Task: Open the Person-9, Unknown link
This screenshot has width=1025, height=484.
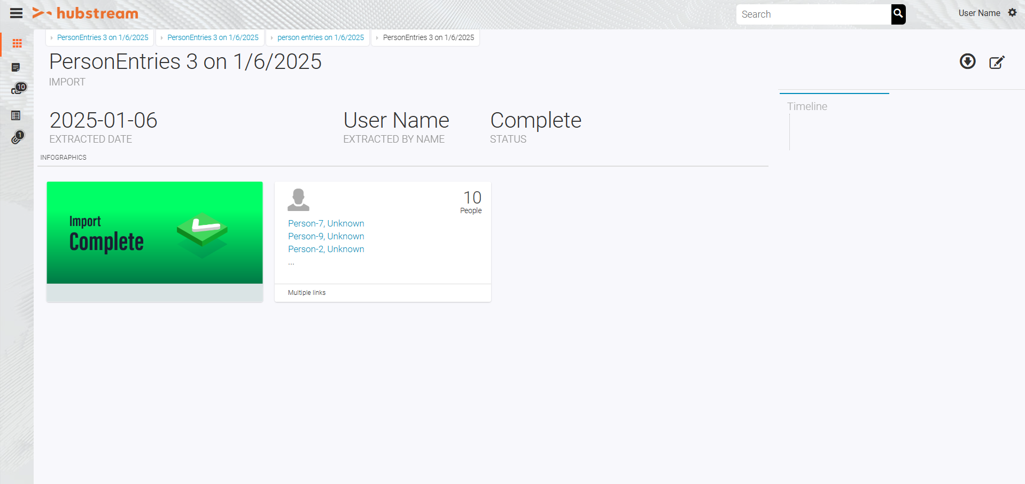Action: tap(325, 236)
